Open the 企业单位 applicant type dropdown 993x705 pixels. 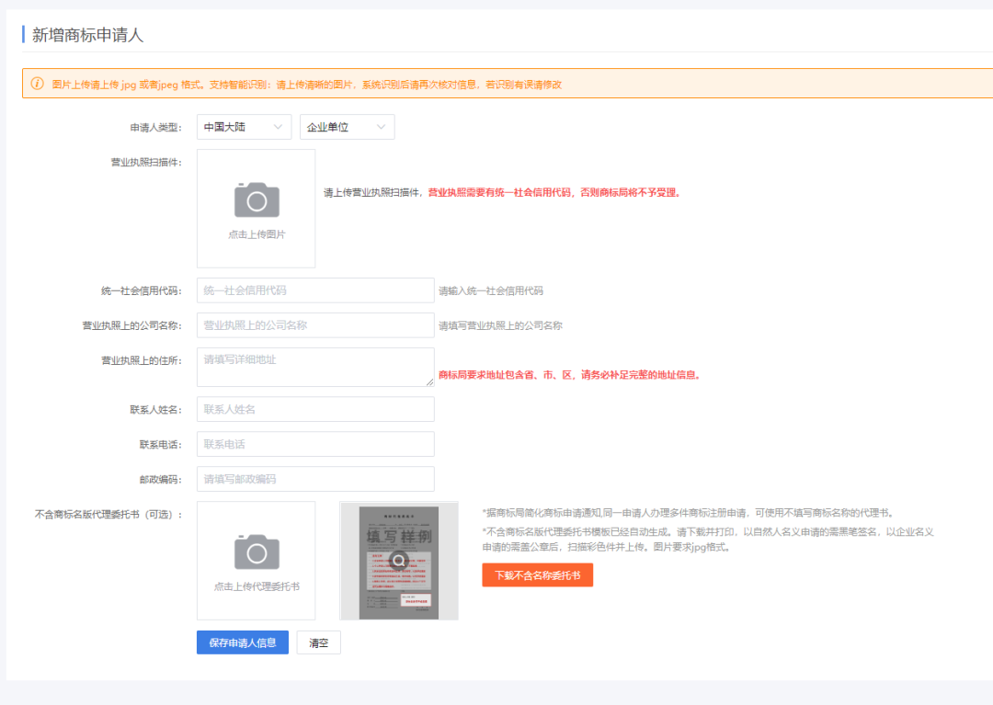[x=347, y=127]
